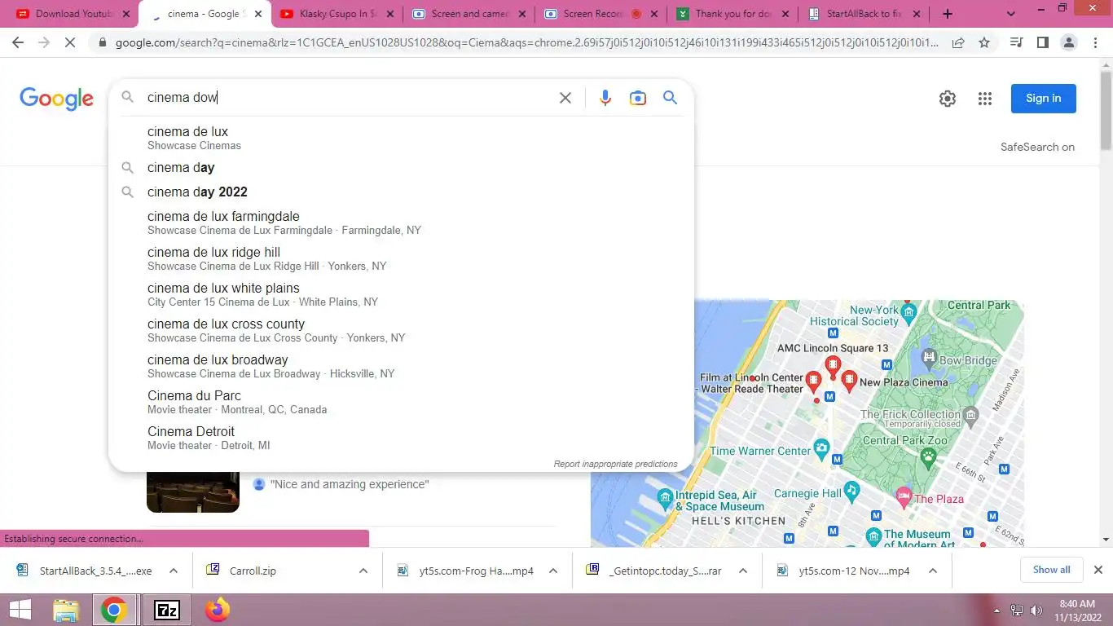Image resolution: width=1113 pixels, height=626 pixels.
Task: Click the Chrome taskbar icon
Action: click(114, 610)
